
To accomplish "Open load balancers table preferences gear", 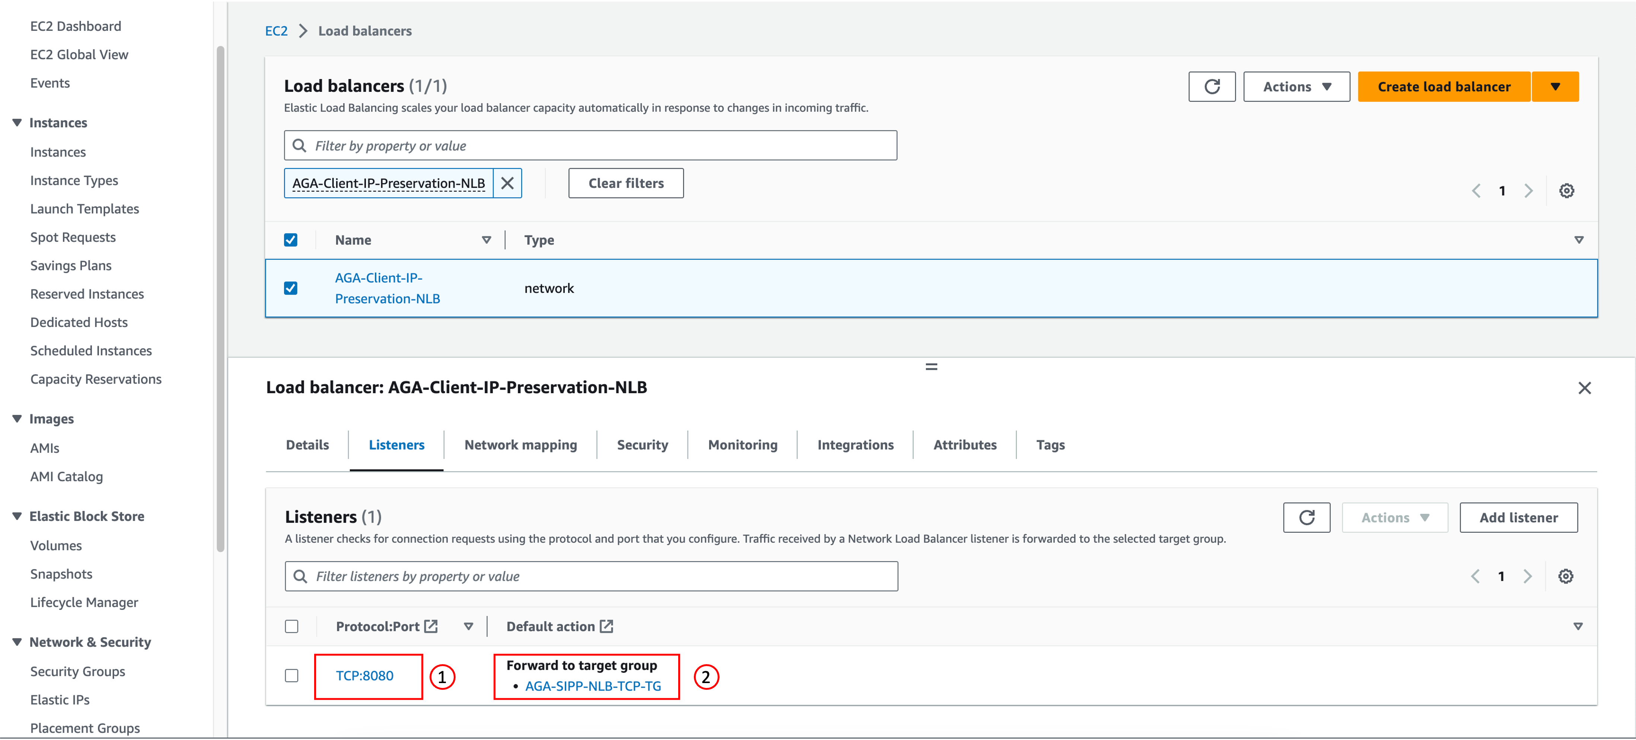I will (x=1566, y=191).
